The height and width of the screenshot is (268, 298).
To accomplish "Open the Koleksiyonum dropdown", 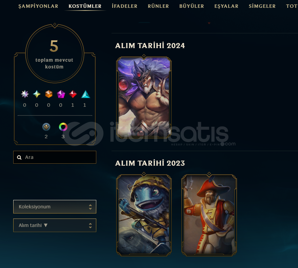I will 55,207.
